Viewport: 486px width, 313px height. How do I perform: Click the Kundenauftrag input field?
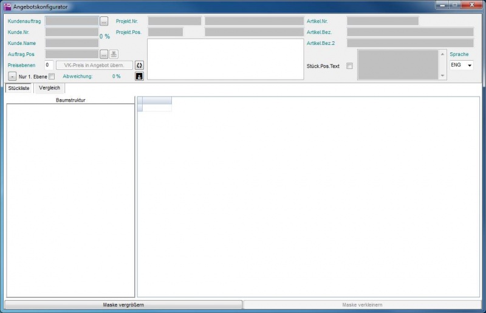[x=72, y=21]
